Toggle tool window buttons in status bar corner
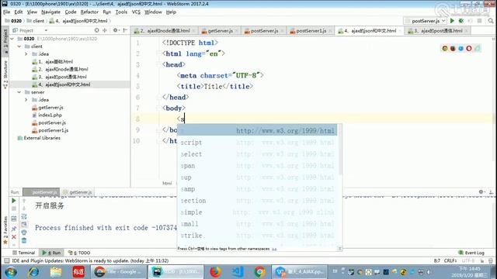 (6, 261)
